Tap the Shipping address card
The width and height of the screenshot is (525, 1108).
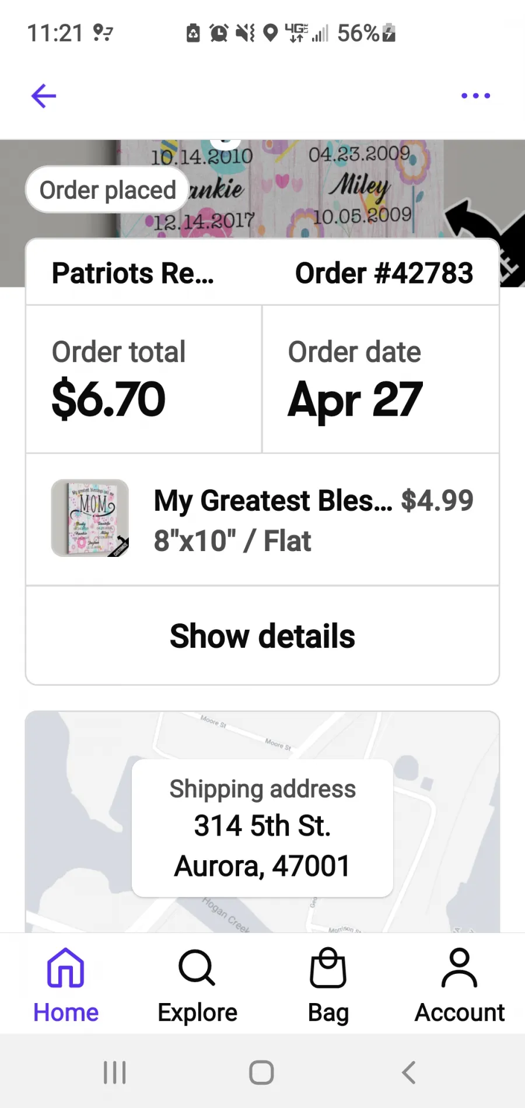click(262, 828)
